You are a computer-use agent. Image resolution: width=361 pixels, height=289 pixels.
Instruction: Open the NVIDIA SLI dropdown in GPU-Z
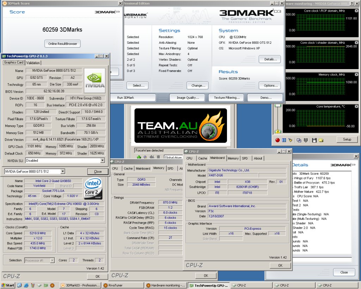click(103, 161)
